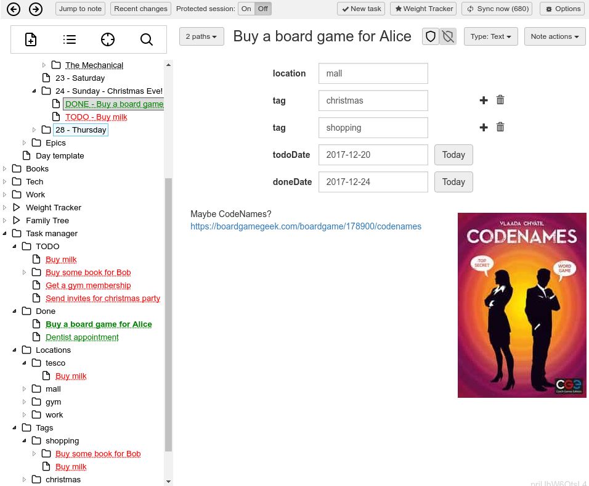Open the Type: Text dropdown
The width and height of the screenshot is (589, 486).
pos(490,36)
